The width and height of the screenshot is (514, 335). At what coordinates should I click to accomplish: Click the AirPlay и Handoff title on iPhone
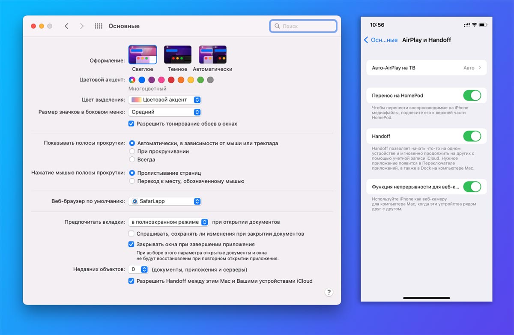(426, 40)
